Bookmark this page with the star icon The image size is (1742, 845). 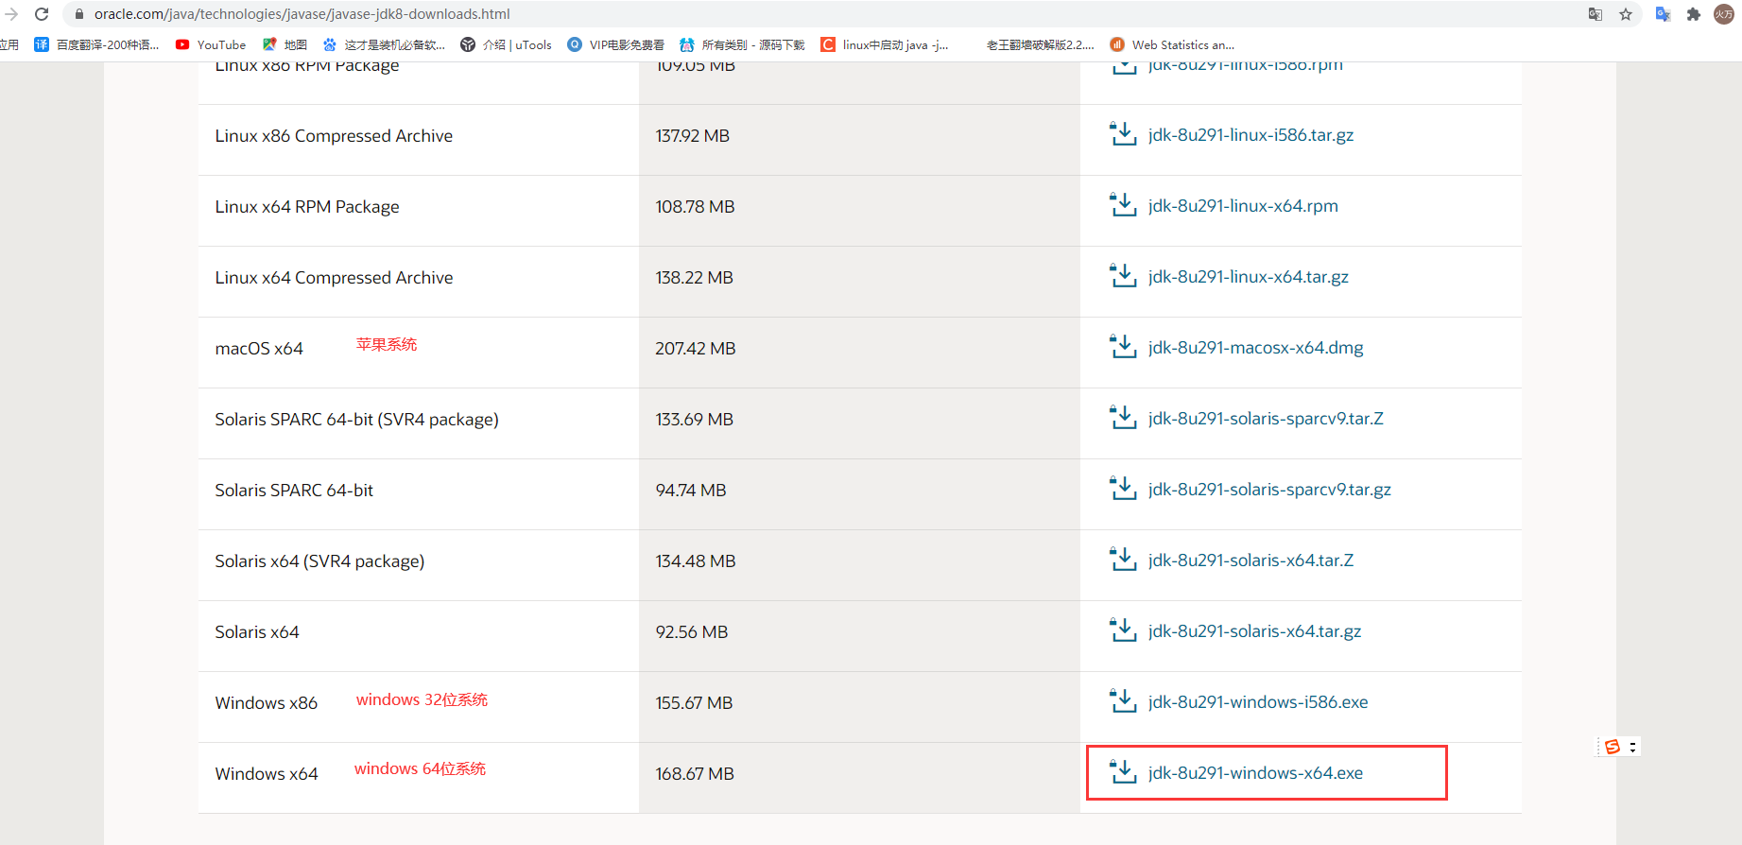1626,14
